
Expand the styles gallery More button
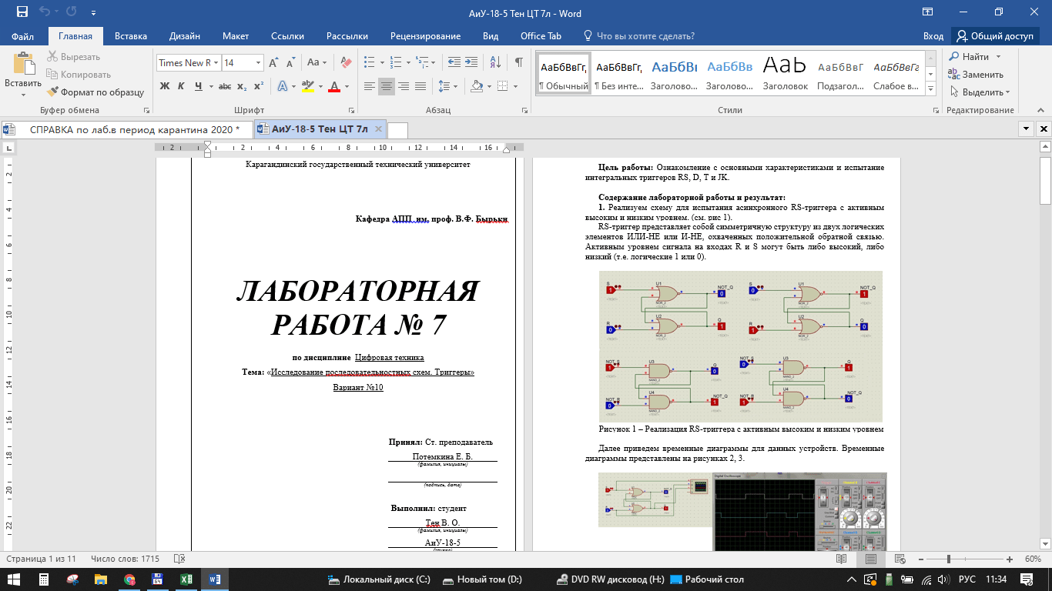pyautogui.click(x=931, y=90)
